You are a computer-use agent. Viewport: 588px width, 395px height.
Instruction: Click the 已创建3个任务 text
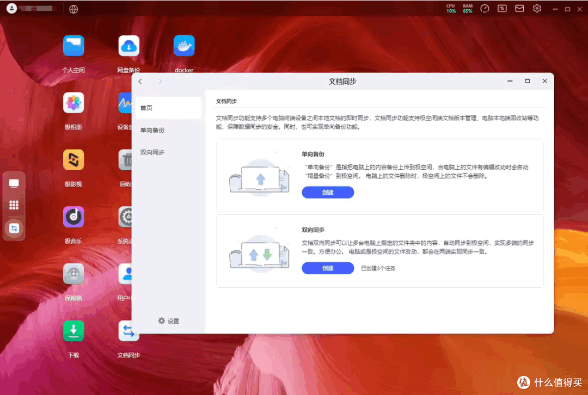[x=378, y=268]
